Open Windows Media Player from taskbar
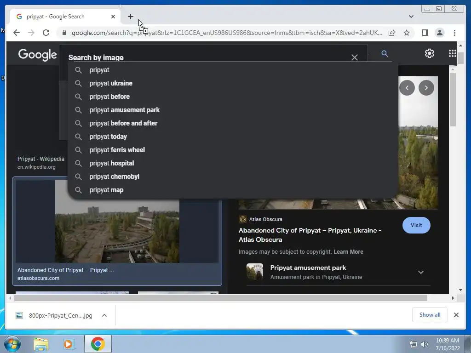This screenshot has height=353, width=471. point(69,344)
